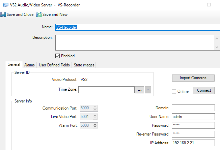Toggle the Enabled checkbox
The height and width of the screenshot is (150, 220).
(x=57, y=56)
